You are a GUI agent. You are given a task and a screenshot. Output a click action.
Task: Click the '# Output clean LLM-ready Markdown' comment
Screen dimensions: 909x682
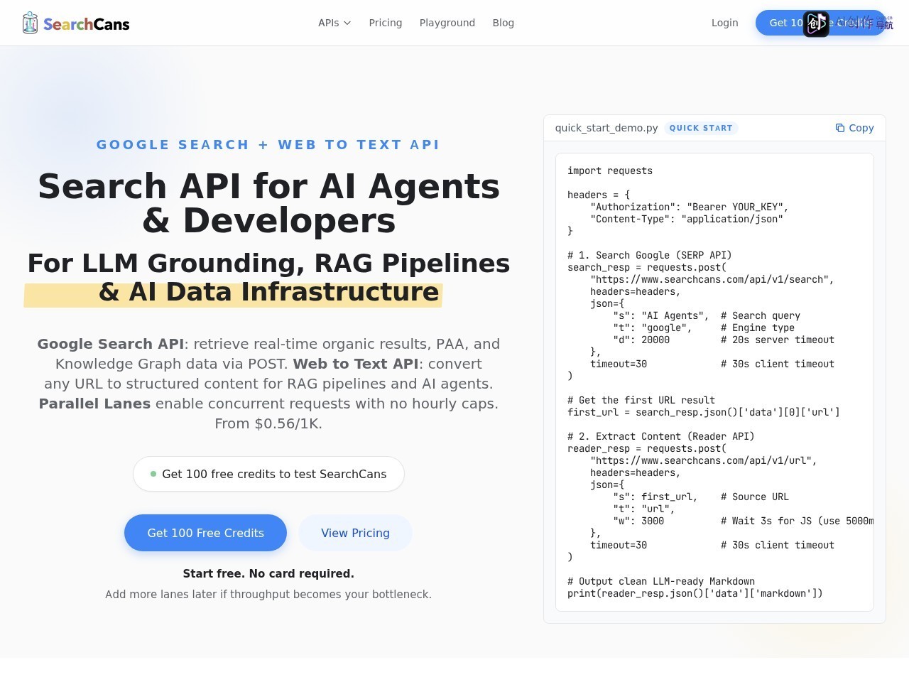click(x=661, y=581)
